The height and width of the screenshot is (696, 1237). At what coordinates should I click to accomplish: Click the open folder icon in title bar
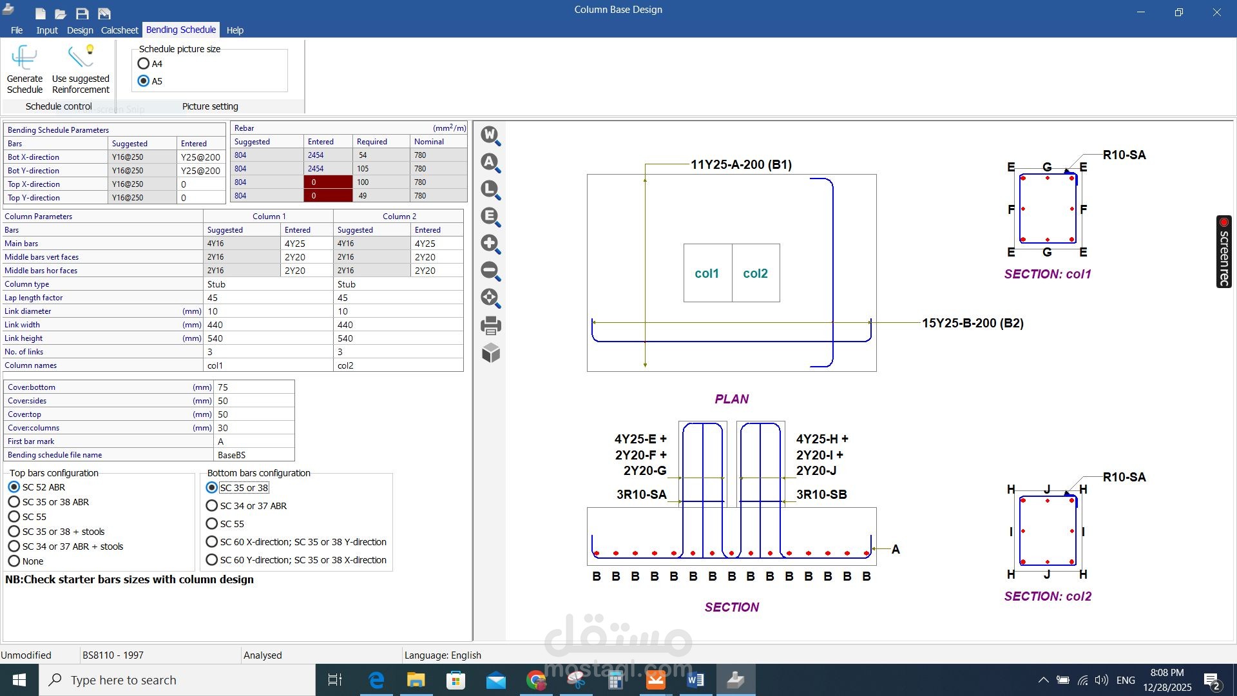[x=61, y=14]
